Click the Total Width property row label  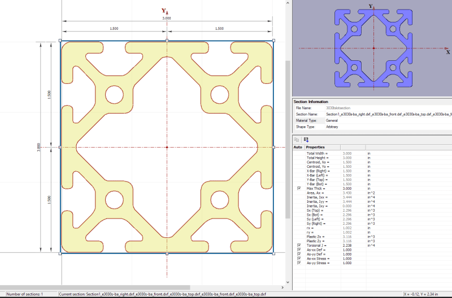(317, 153)
